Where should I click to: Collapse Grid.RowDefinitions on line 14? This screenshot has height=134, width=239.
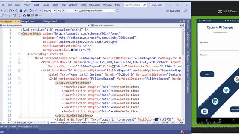(19, 83)
